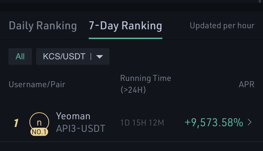This screenshot has height=151, width=263.
Task: Click the vertical divider inside KCS/USDT selector
Action: [91, 56]
